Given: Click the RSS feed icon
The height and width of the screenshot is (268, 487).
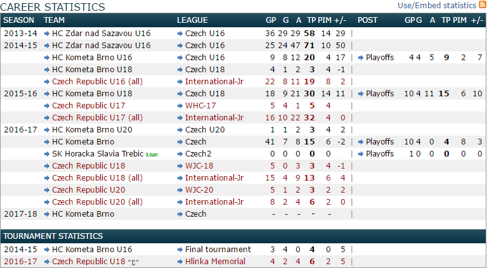Looking at the screenshot, I should coord(483,5).
